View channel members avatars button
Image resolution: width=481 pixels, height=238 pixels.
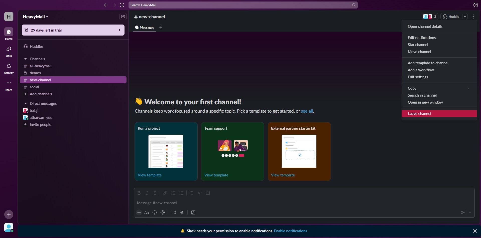430,17
